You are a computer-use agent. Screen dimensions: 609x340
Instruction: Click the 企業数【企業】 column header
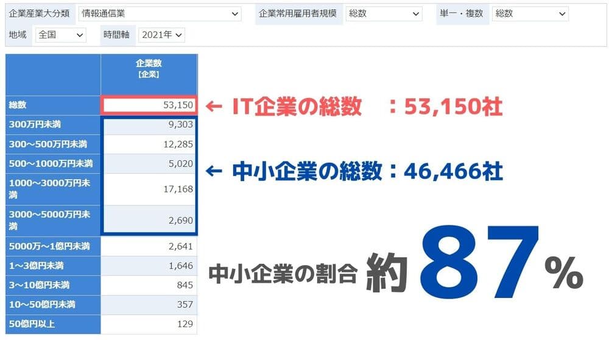[149, 74]
